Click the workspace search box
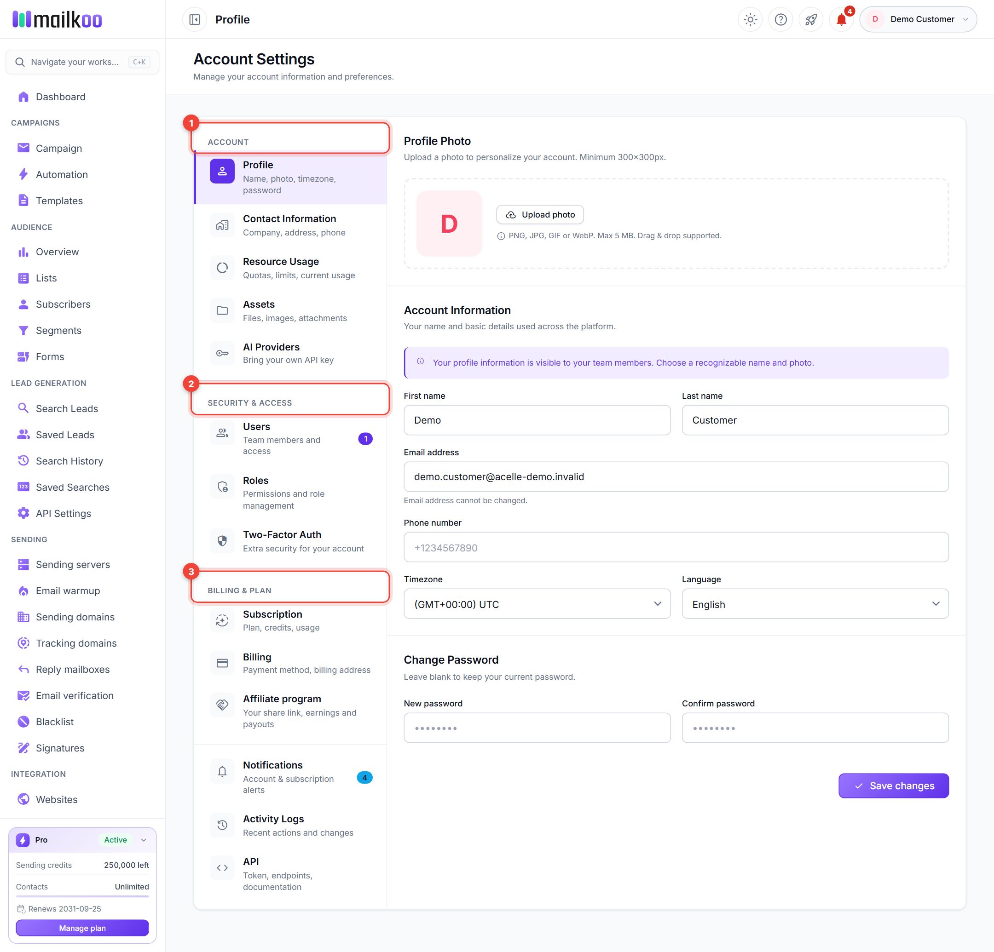Image resolution: width=994 pixels, height=952 pixels. (82, 62)
